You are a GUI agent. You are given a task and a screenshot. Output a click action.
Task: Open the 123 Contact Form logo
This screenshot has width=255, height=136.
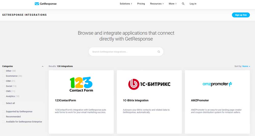81,84
